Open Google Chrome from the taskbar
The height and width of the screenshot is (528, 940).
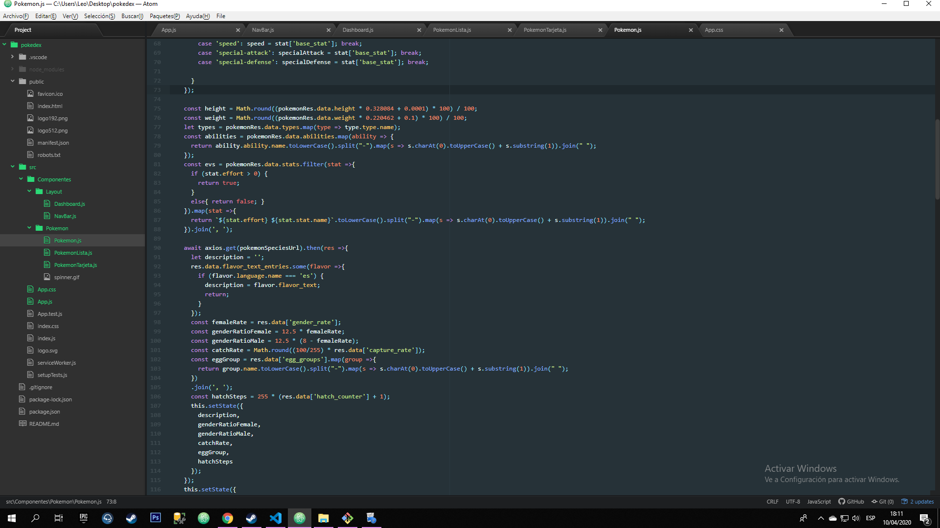click(228, 518)
